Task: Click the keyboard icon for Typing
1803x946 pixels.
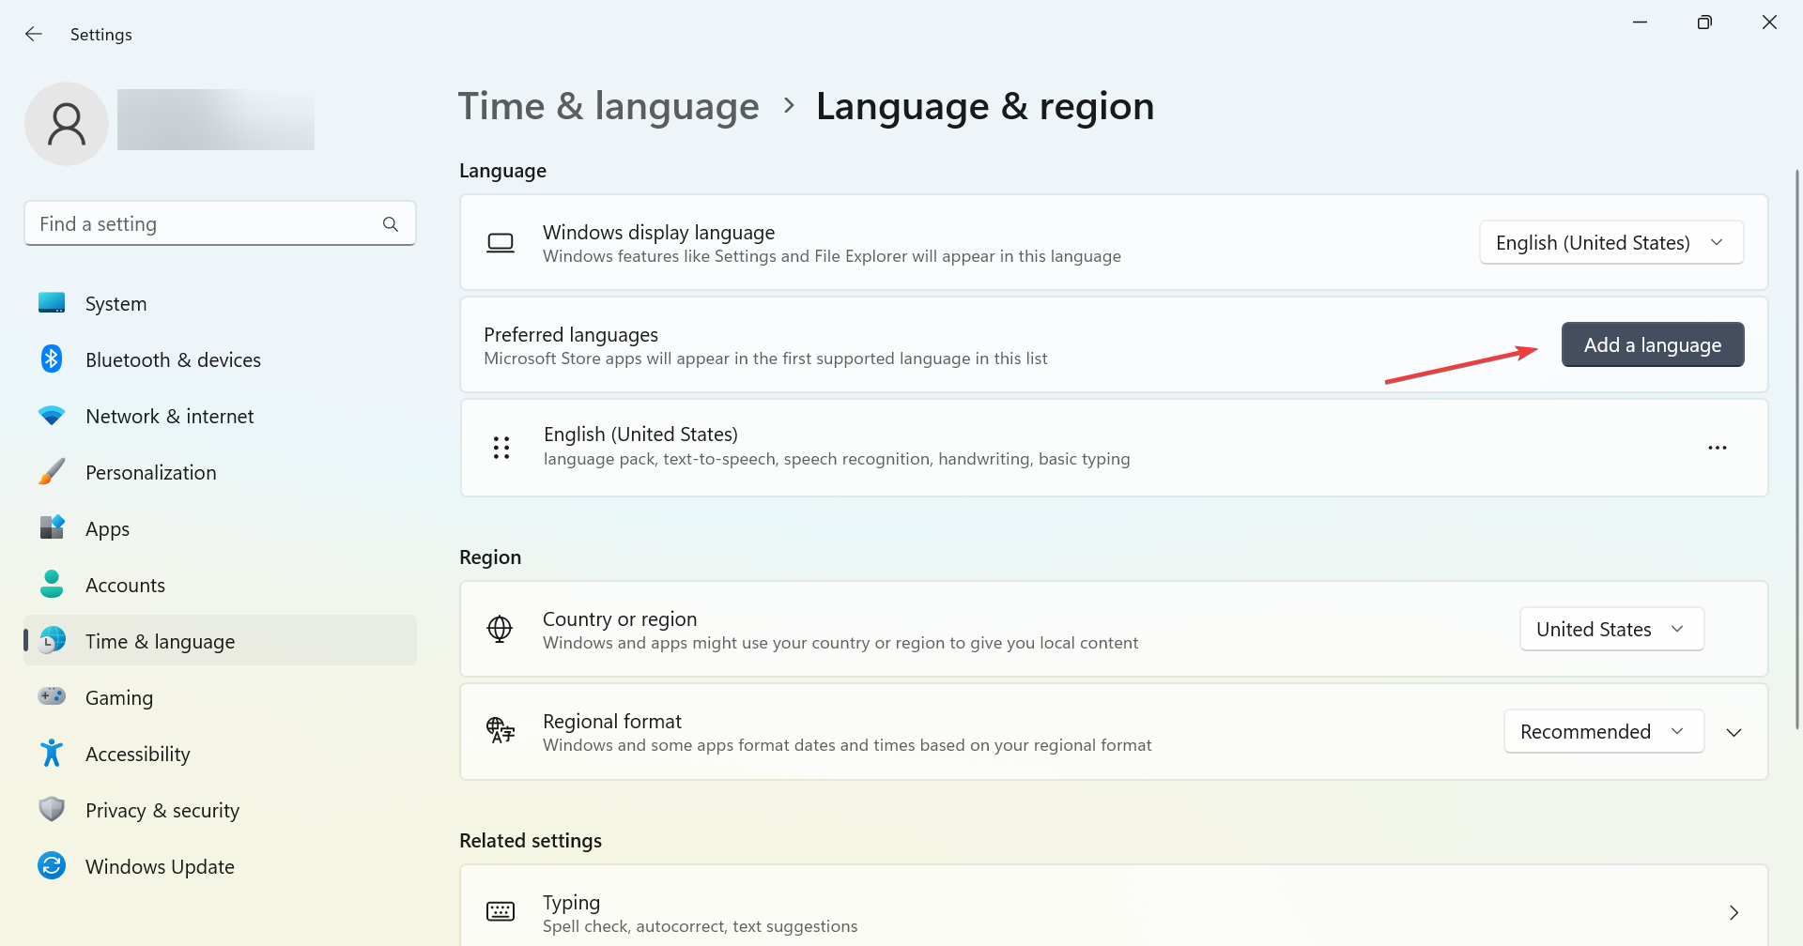Action: (501, 911)
